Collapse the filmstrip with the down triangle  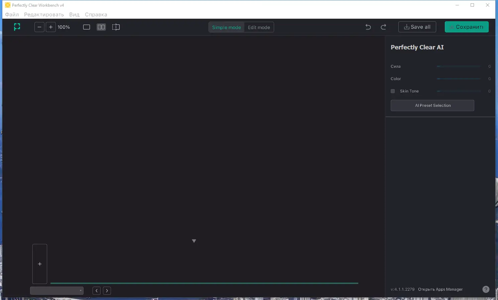coord(194,241)
